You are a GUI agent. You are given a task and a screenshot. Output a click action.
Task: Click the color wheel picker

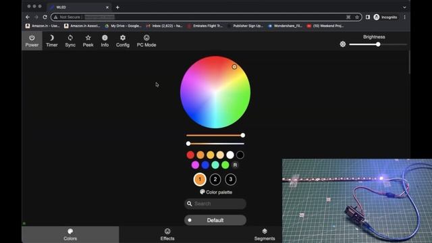pyautogui.click(x=215, y=92)
